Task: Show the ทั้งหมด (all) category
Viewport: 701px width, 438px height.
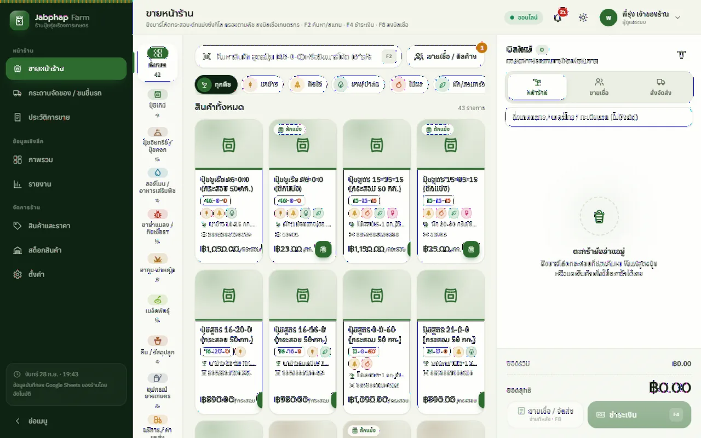Action: click(x=158, y=63)
